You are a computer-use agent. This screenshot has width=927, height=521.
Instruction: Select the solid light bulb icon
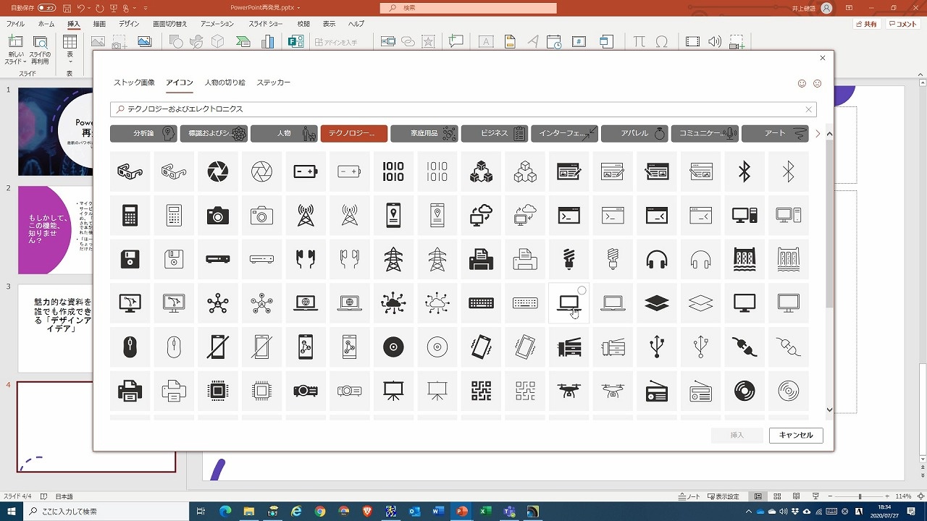point(569,259)
